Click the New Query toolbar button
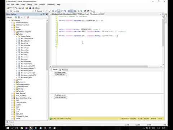Screen dimensions: 173x130 [x=12, y=8]
